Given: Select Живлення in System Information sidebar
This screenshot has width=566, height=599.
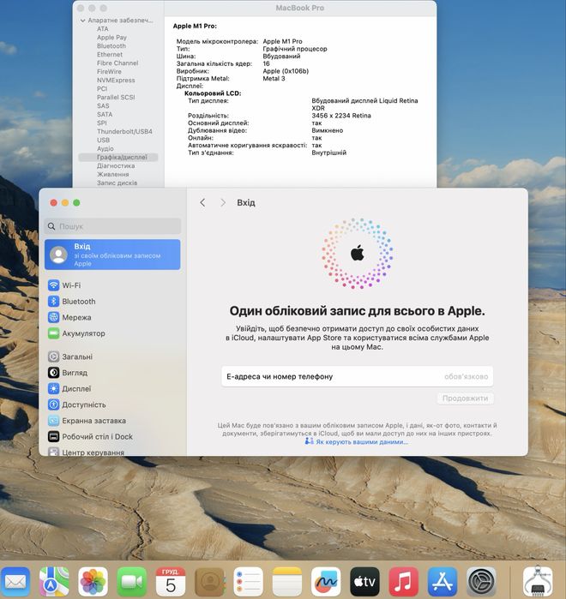Looking at the screenshot, I should (112, 174).
